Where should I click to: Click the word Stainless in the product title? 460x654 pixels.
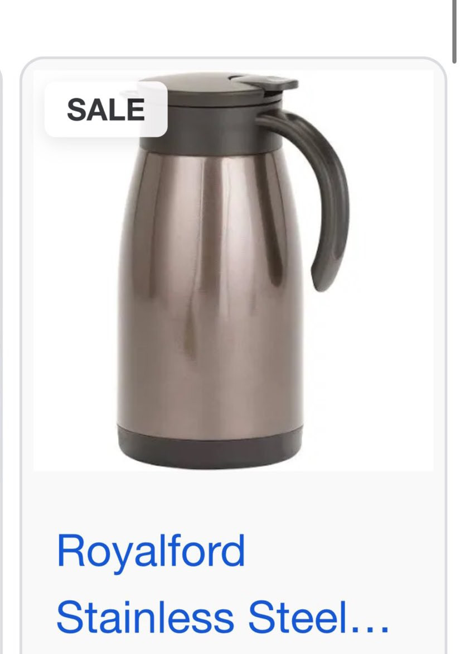coord(146,618)
